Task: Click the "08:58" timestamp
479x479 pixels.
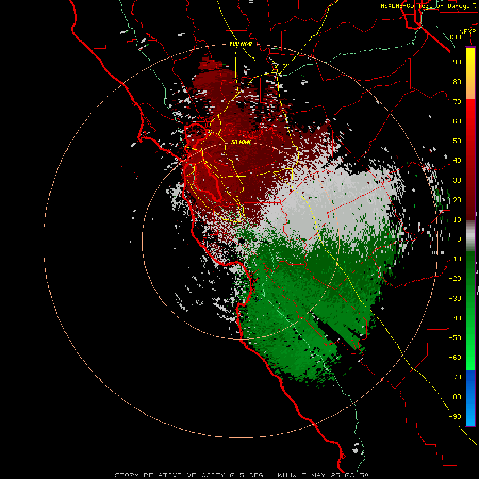Action: 357,475
